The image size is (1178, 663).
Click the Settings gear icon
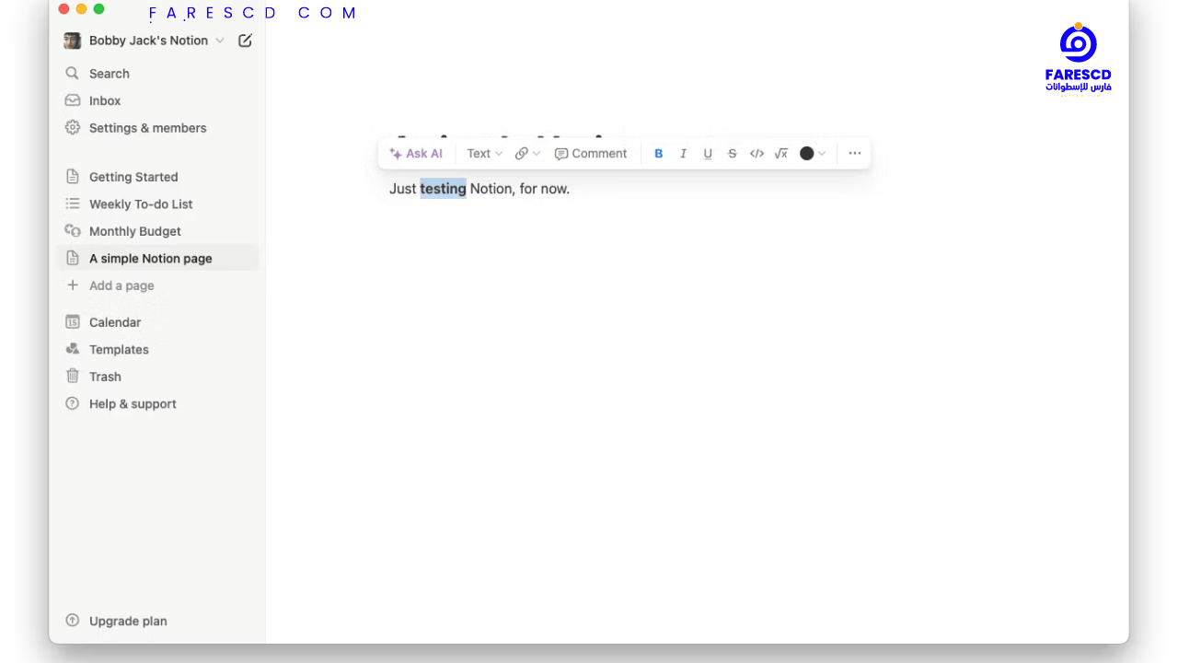pos(73,127)
